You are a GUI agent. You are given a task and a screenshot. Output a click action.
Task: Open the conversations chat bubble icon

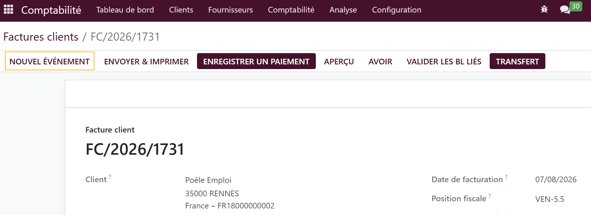tap(565, 10)
